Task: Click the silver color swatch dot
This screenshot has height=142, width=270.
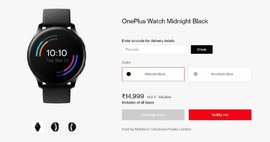Action: click(196, 74)
